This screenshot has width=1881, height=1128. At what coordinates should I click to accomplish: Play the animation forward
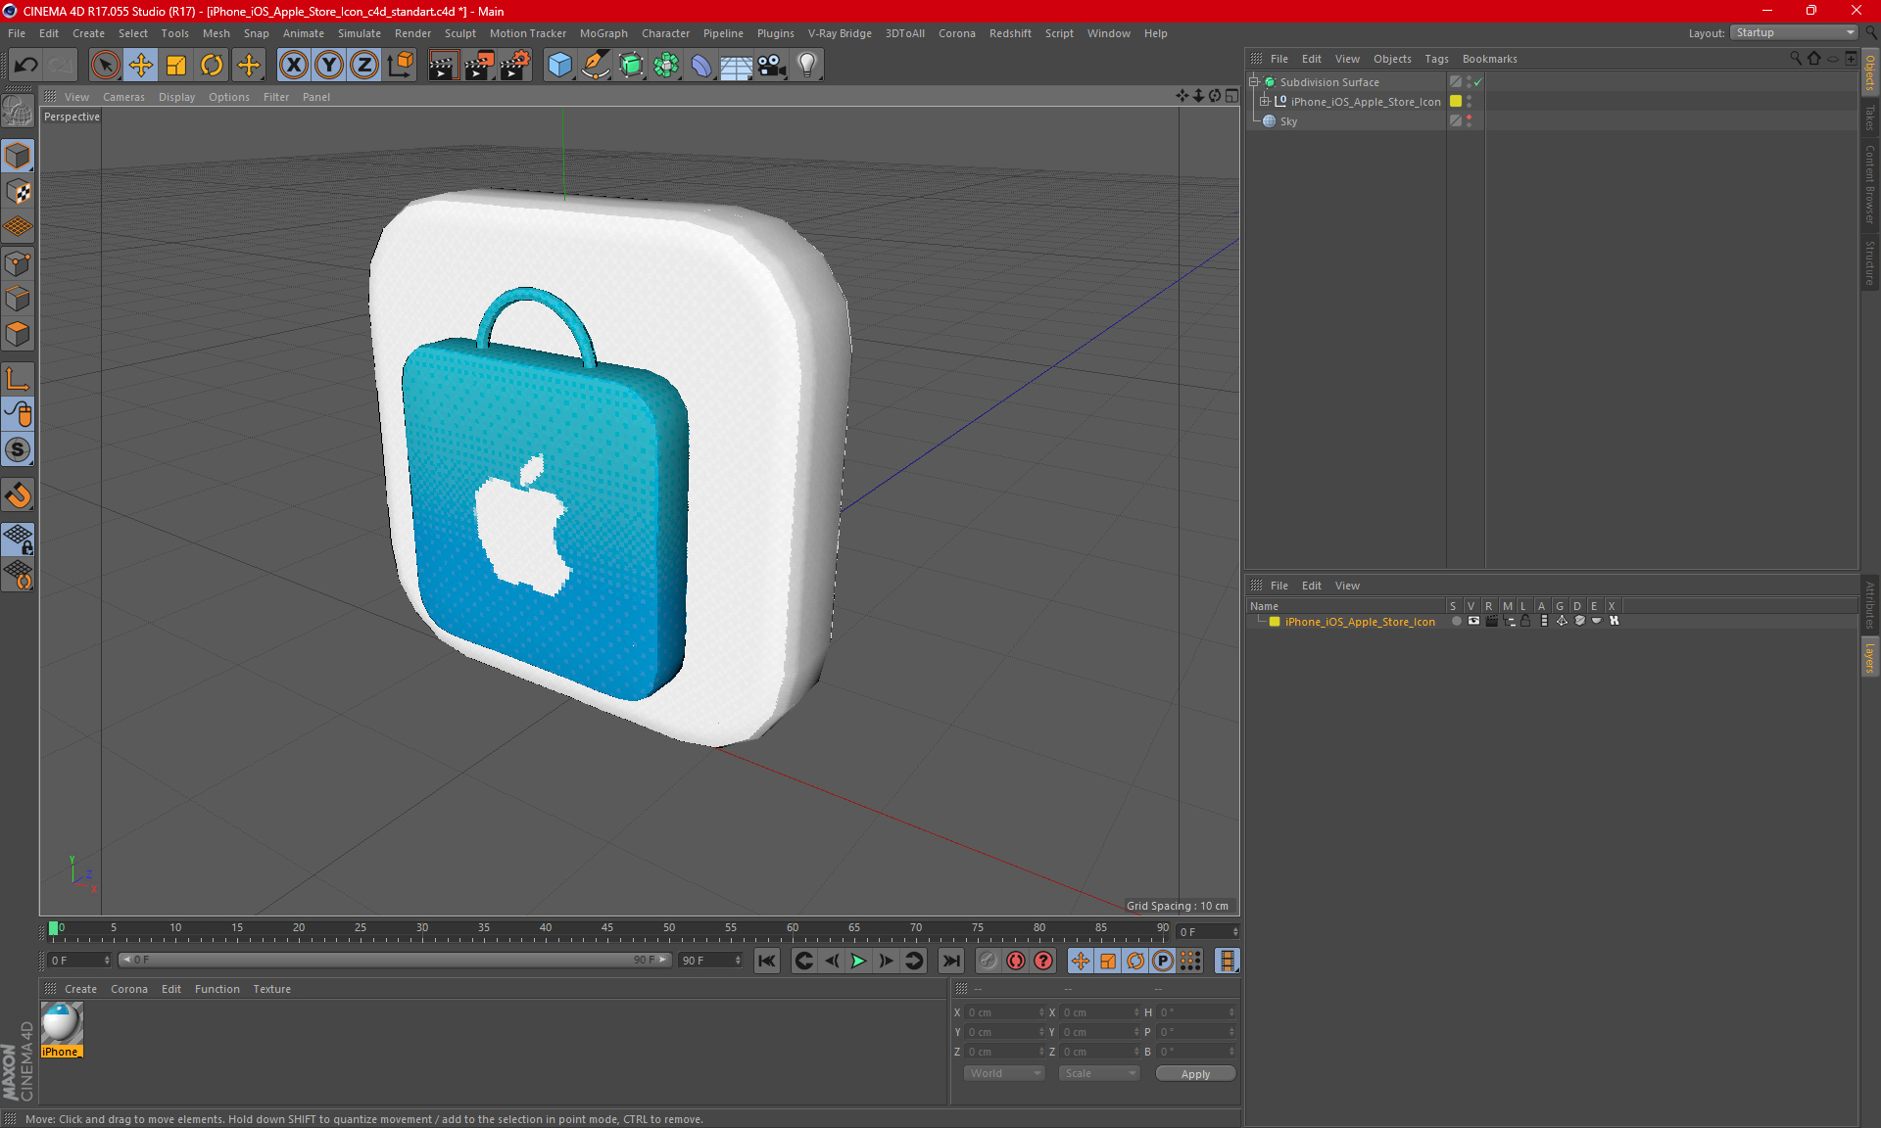pyautogui.click(x=858, y=961)
